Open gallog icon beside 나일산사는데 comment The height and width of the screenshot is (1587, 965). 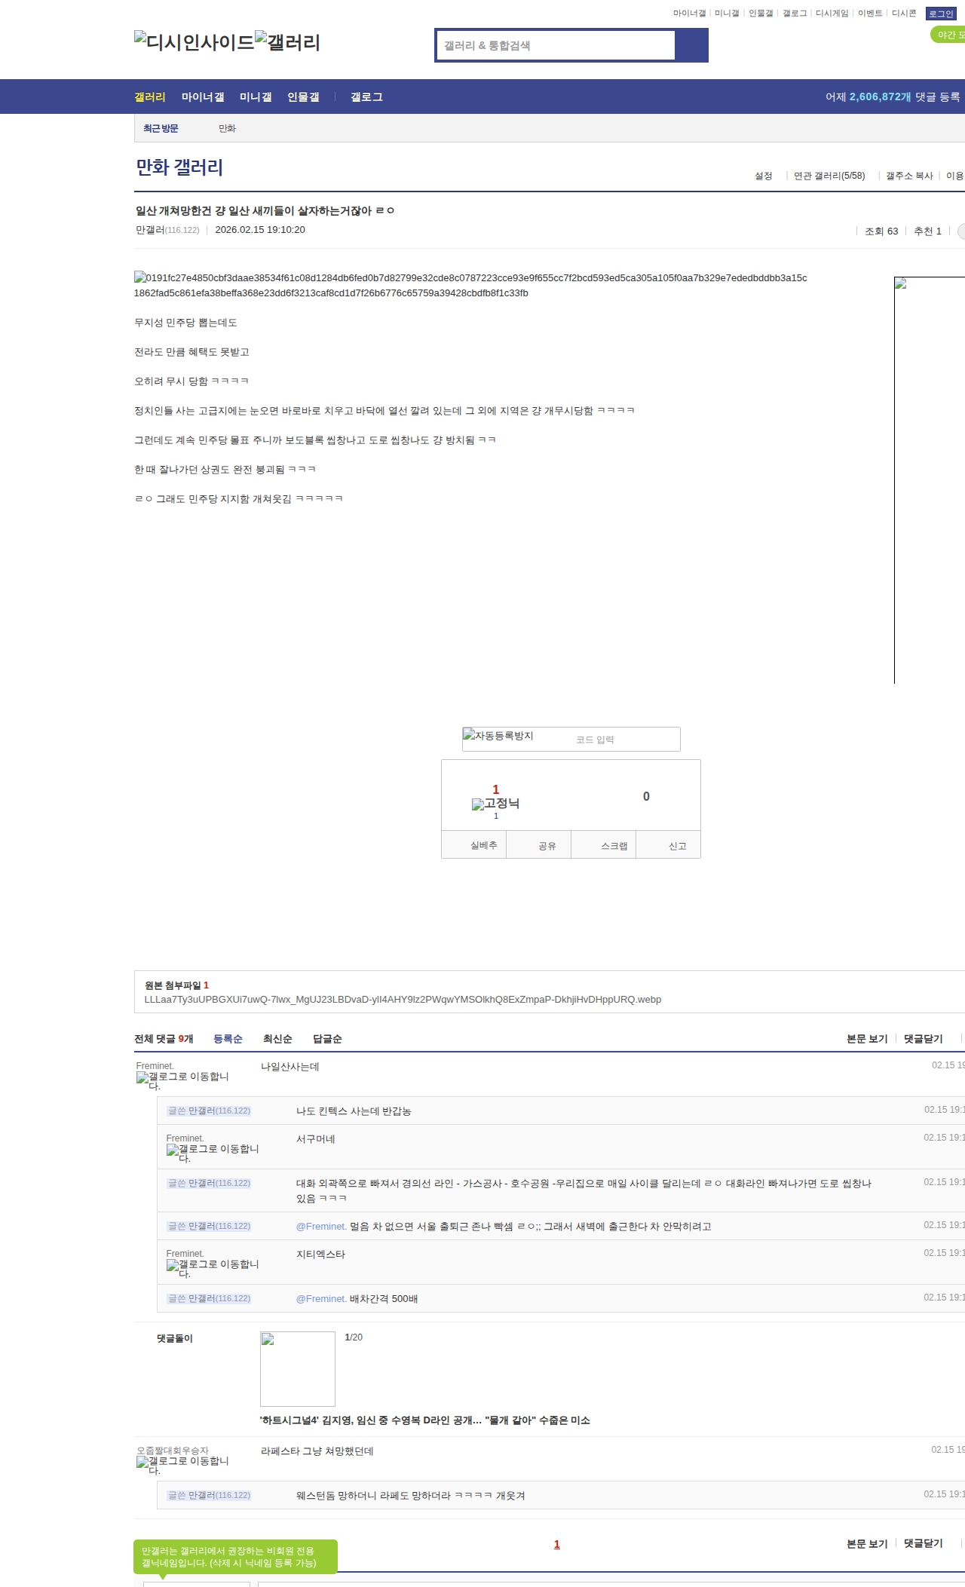point(182,1081)
